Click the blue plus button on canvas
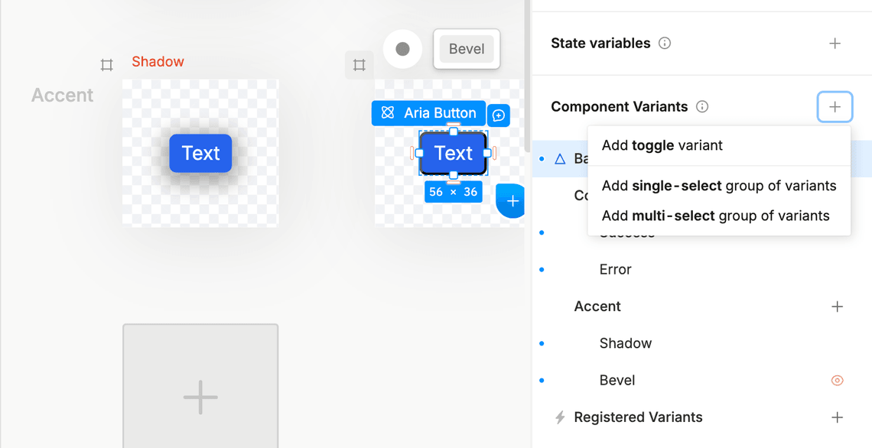Screen dimensions: 872x448 [x=512, y=201]
